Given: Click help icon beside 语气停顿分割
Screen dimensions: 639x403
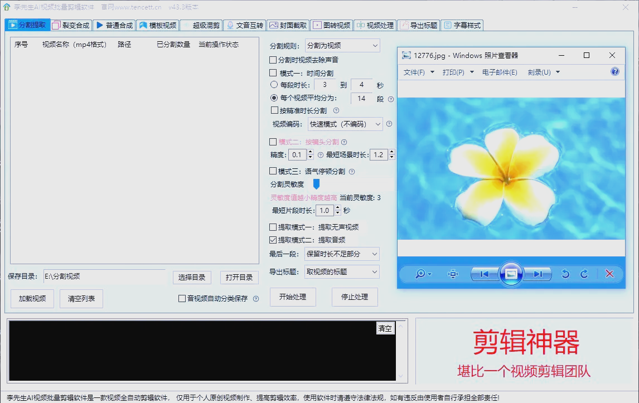Looking at the screenshot, I should pyautogui.click(x=352, y=172).
